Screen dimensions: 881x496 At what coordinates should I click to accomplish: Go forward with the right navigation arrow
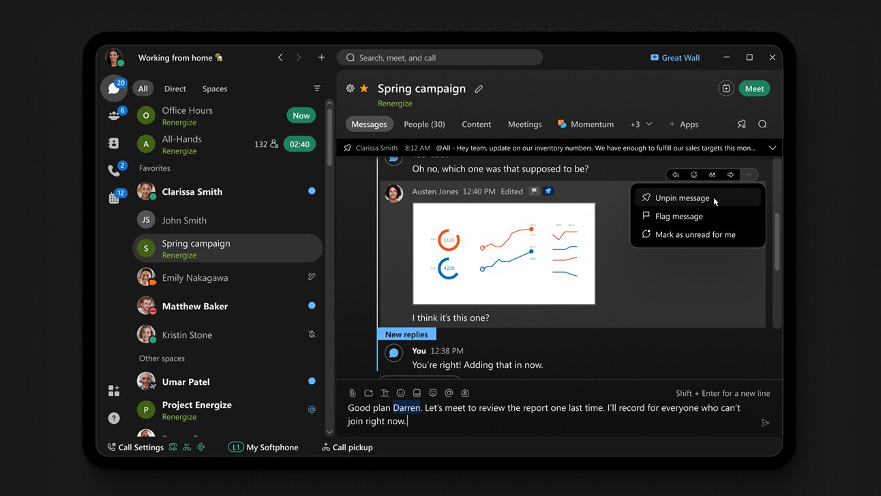pyautogui.click(x=298, y=58)
